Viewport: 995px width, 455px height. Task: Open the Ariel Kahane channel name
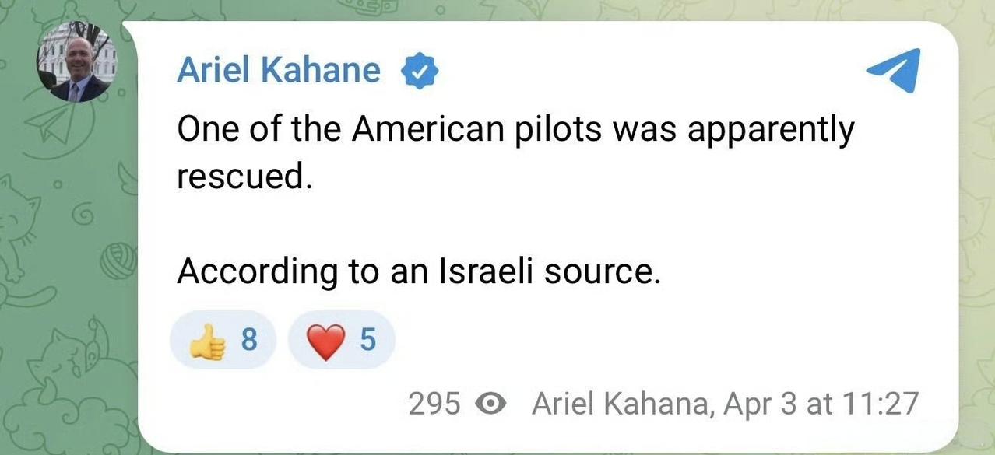tap(279, 71)
